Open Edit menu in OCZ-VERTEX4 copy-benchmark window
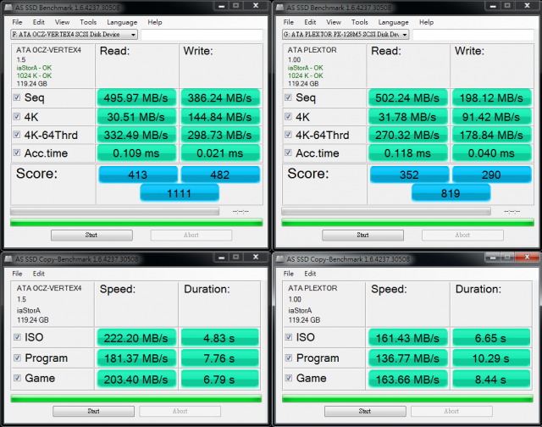The image size is (542, 427). (x=39, y=274)
